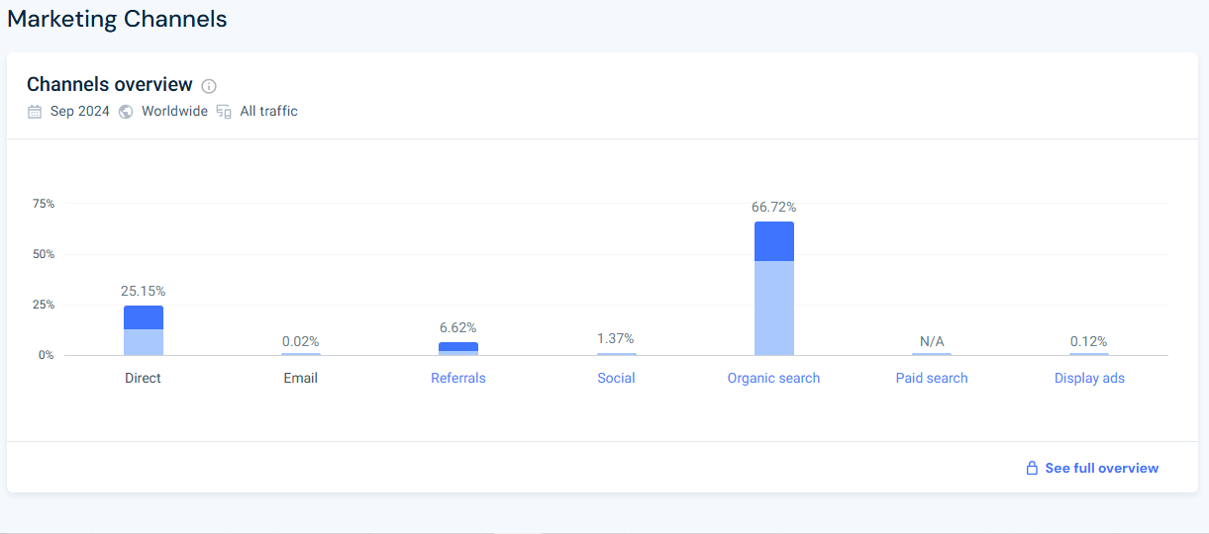The height and width of the screenshot is (534, 1209).
Task: Click the 66.72% value label
Action: pyautogui.click(x=773, y=207)
